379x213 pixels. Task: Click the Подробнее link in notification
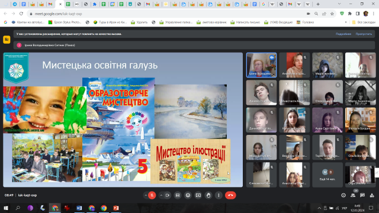(x=343, y=34)
